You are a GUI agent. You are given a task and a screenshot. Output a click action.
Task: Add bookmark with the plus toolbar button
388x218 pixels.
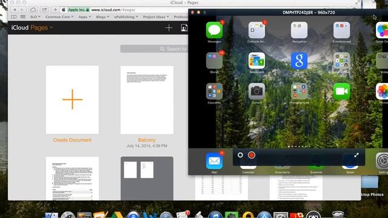click(x=55, y=10)
